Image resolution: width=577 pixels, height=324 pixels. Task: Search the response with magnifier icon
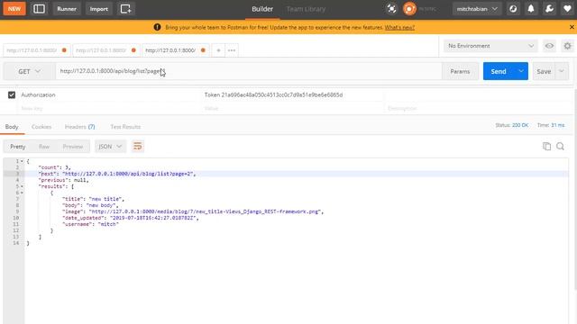(x=560, y=146)
